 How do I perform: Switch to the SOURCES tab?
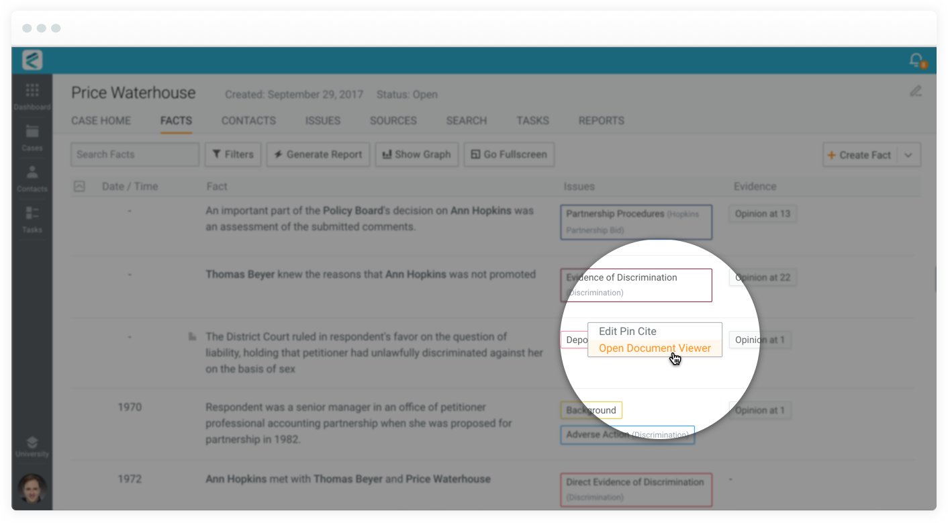[393, 120]
